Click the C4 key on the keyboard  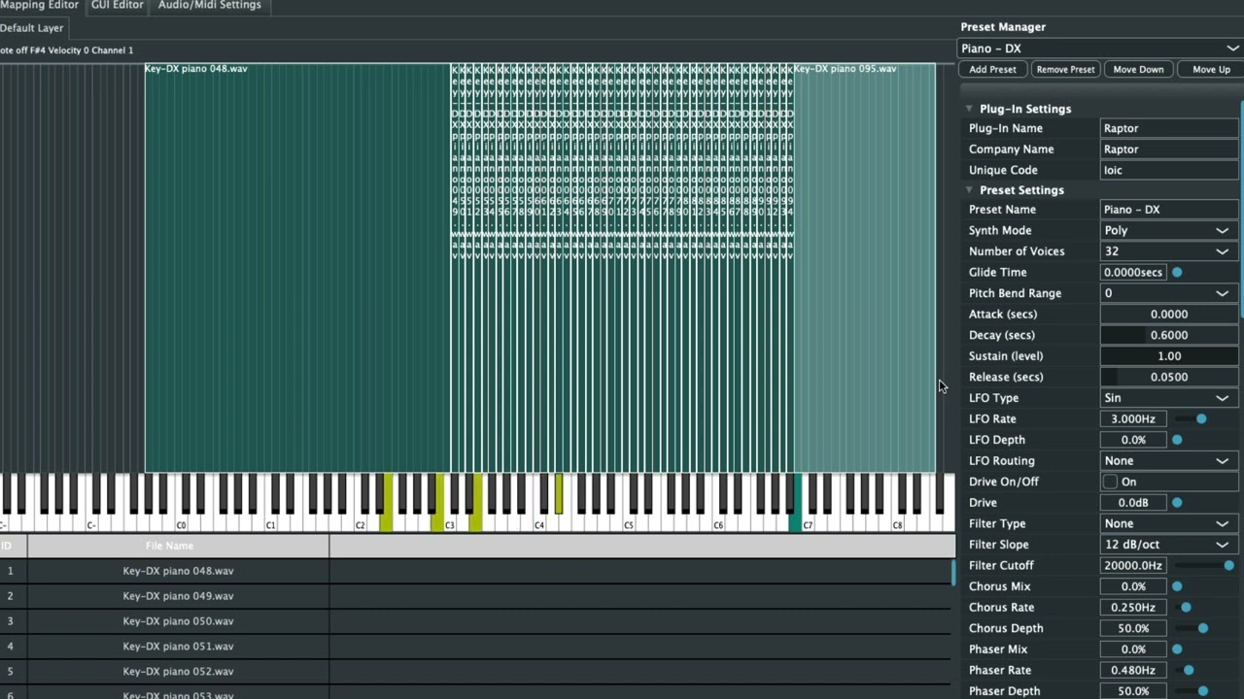[x=538, y=523]
